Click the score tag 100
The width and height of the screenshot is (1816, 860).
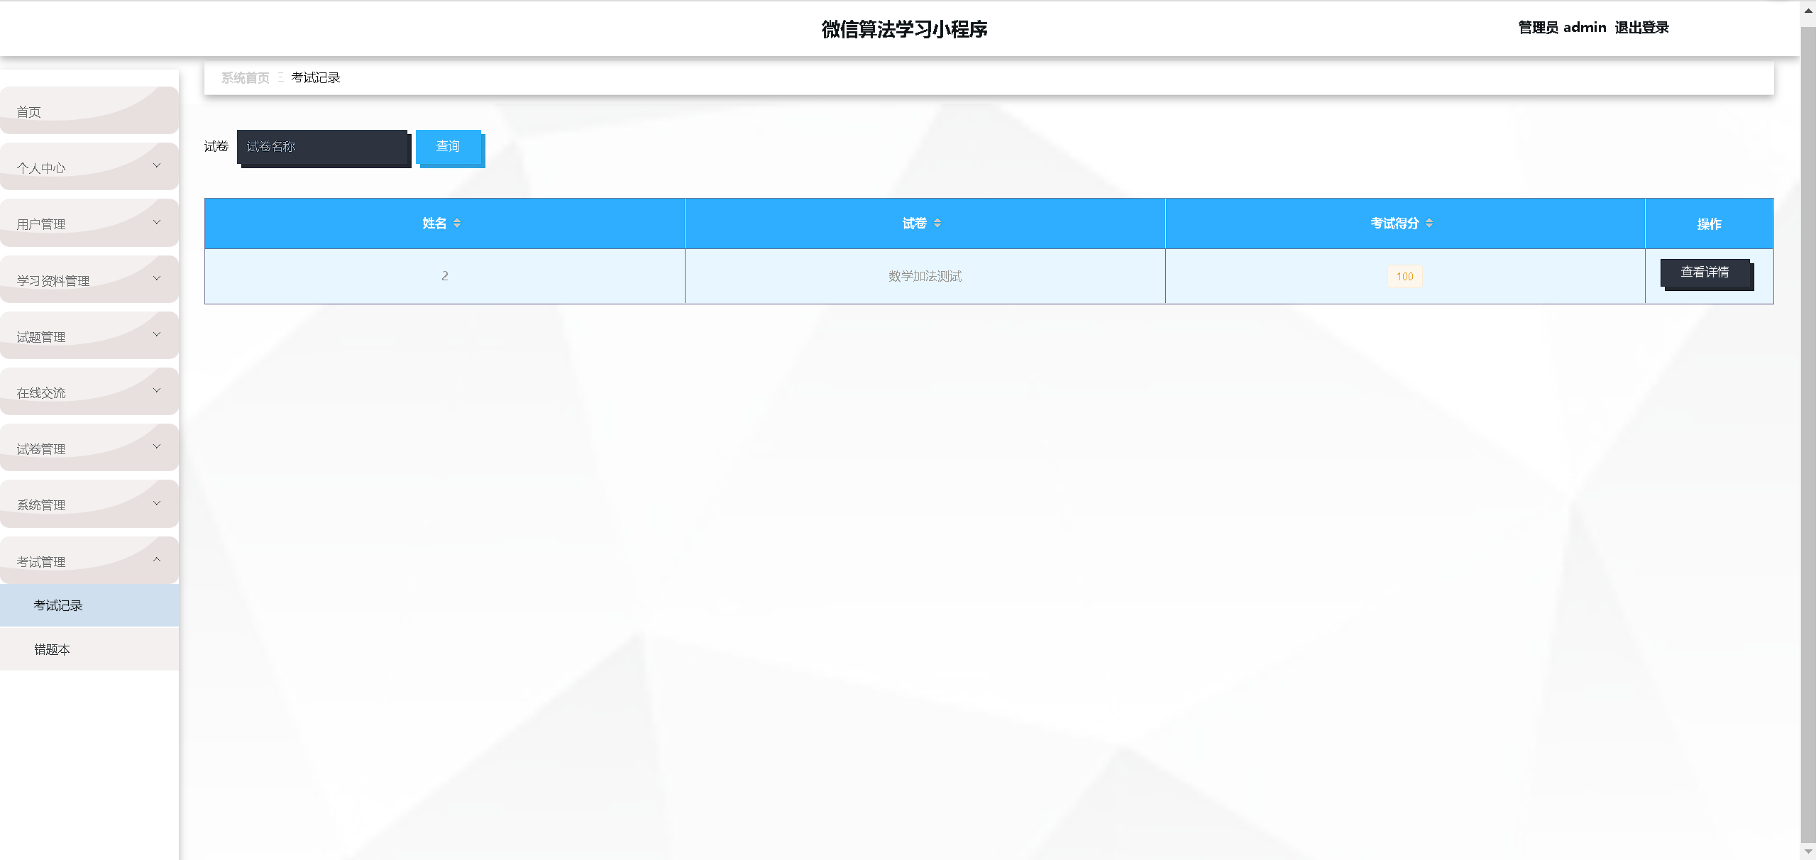click(x=1405, y=277)
